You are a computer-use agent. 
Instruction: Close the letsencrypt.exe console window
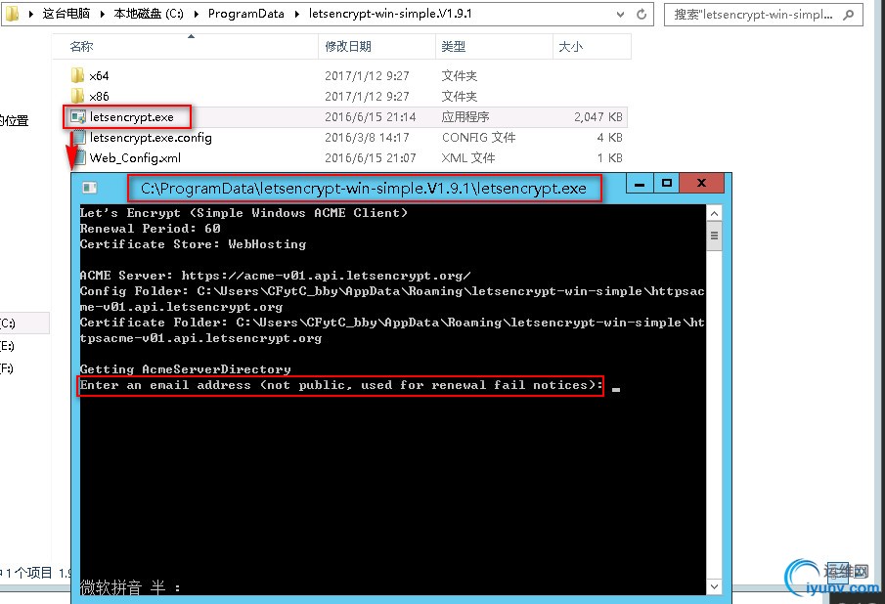click(701, 184)
